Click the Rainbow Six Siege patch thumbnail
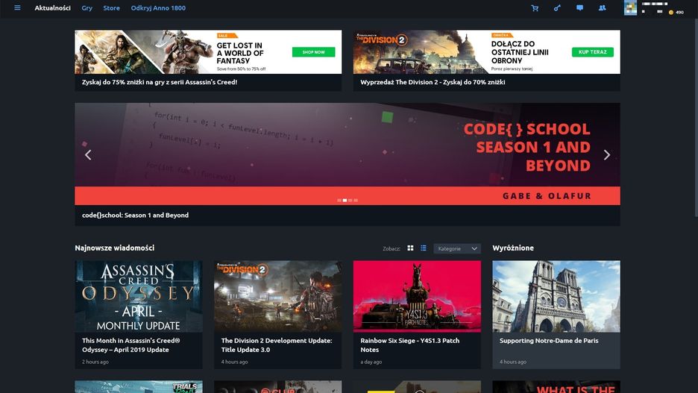 (417, 296)
